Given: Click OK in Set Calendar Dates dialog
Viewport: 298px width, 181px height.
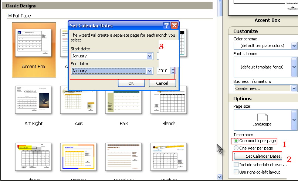Looking at the screenshot, I should 131,83.
